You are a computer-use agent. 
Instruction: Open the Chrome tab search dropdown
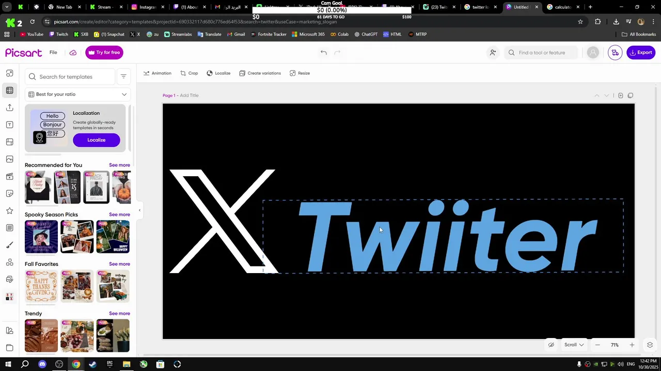click(x=7, y=7)
